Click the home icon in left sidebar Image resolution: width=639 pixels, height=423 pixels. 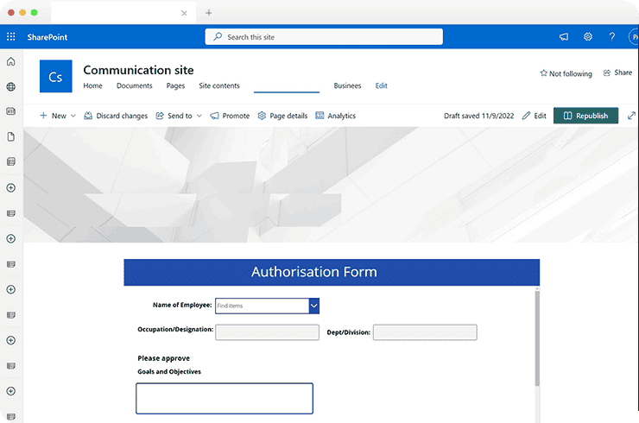pyautogui.click(x=11, y=62)
